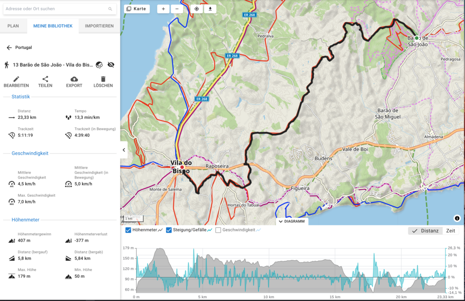
Task: Enable the Geschwindigkeit checkbox
Action: click(218, 230)
